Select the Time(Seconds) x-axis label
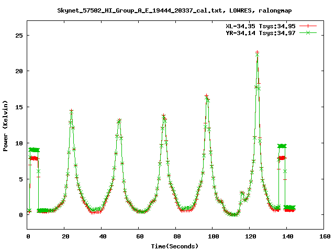335x251 pixels. tap(174, 246)
